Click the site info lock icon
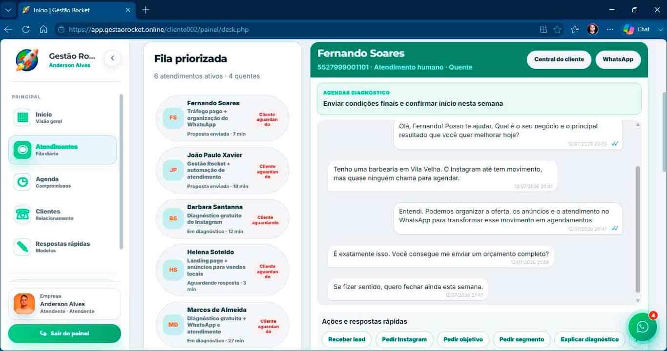 coord(61,30)
